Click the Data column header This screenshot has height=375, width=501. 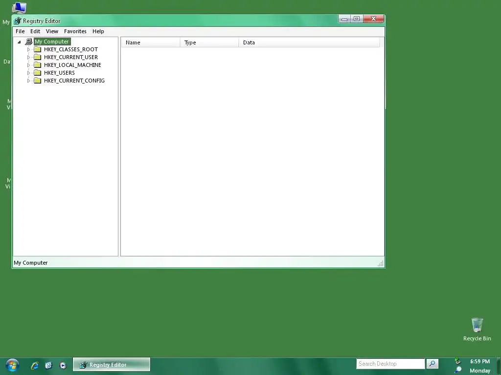pyautogui.click(x=309, y=42)
